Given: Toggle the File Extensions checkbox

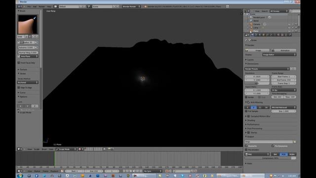Looking at the screenshot, I should [x=273, y=146].
